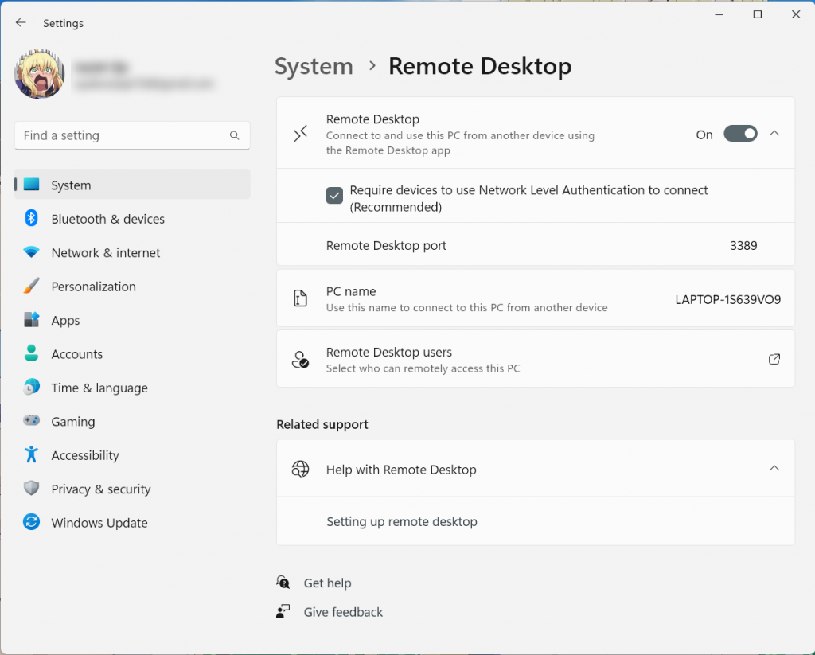This screenshot has width=815, height=655.
Task: Open Gaming settings
Action: point(132,422)
